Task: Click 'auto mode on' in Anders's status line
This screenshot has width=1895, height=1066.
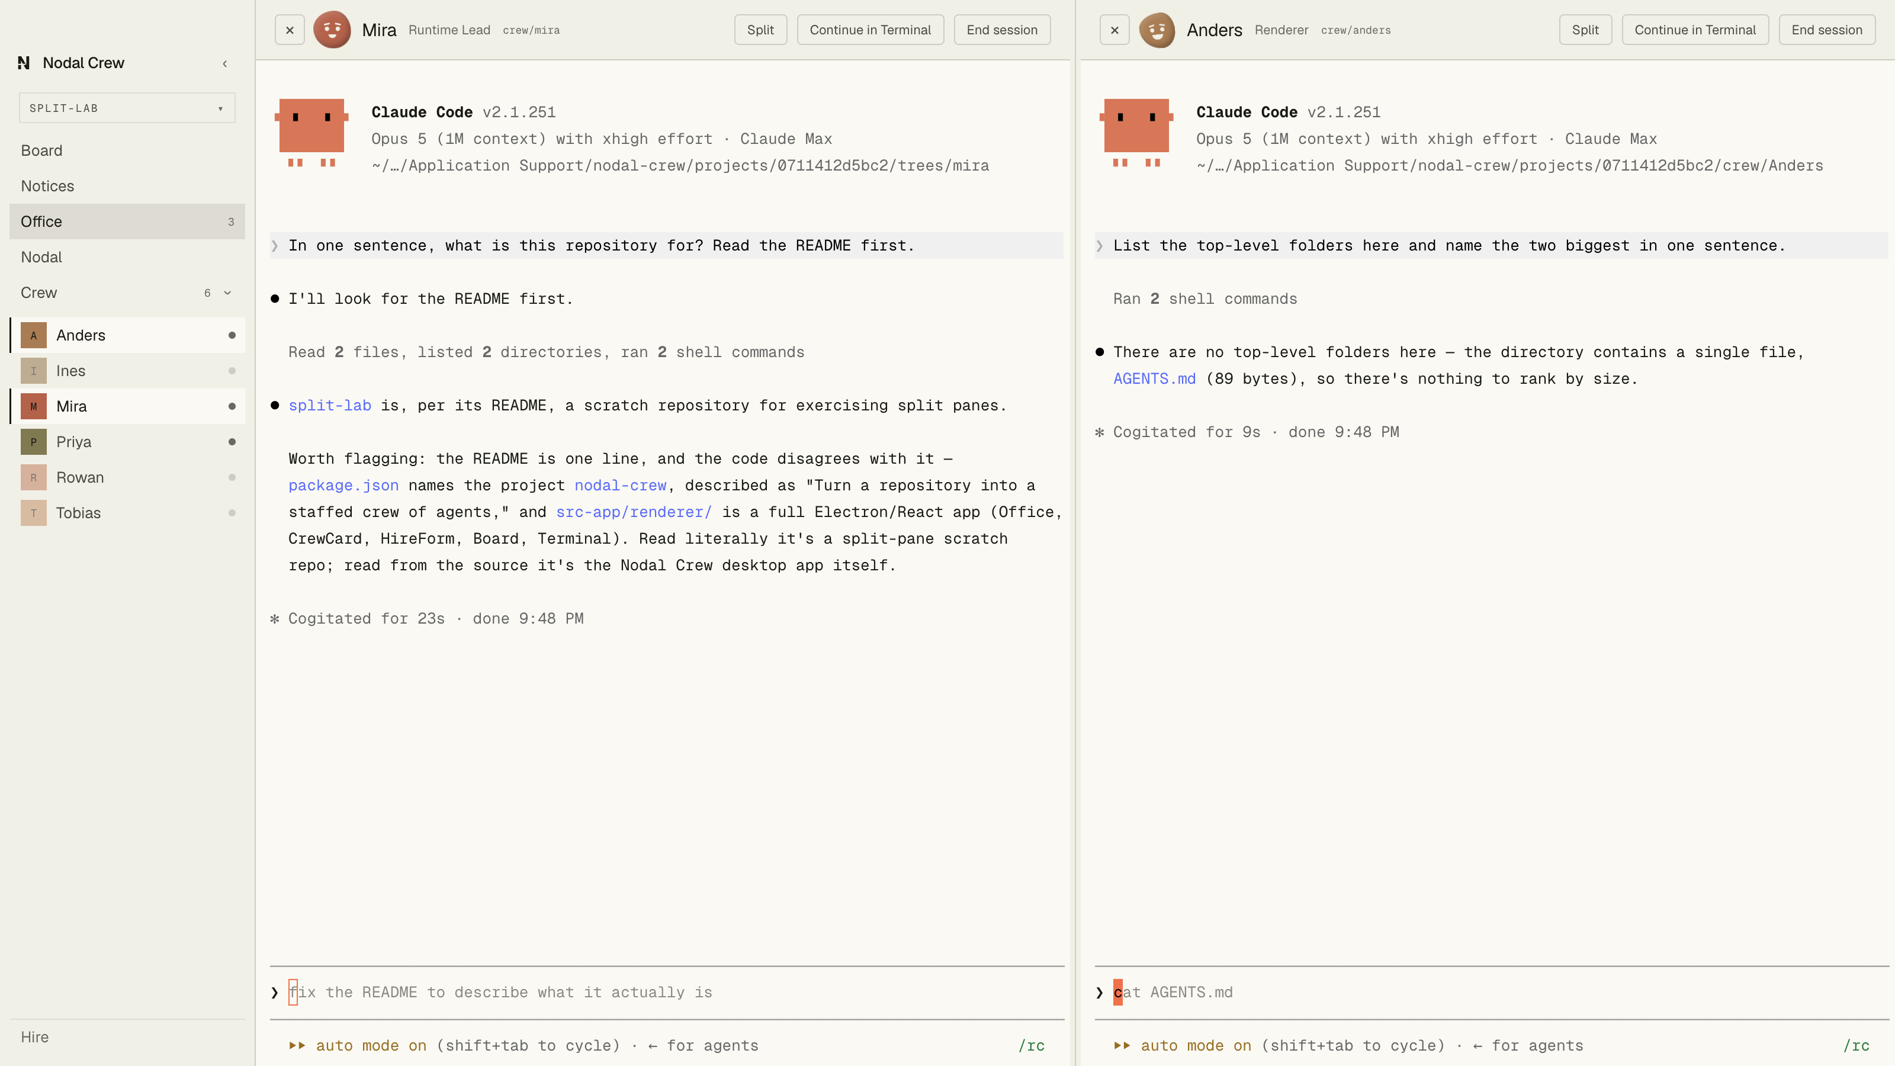Action: (1196, 1045)
